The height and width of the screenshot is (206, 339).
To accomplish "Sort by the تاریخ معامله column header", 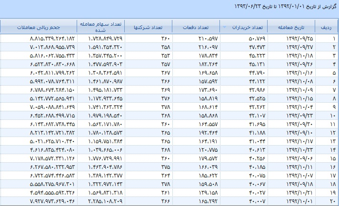I will (291, 28).
